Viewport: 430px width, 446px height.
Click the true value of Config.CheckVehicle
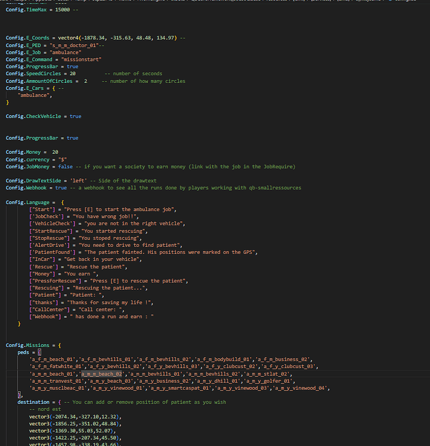tap(75, 116)
